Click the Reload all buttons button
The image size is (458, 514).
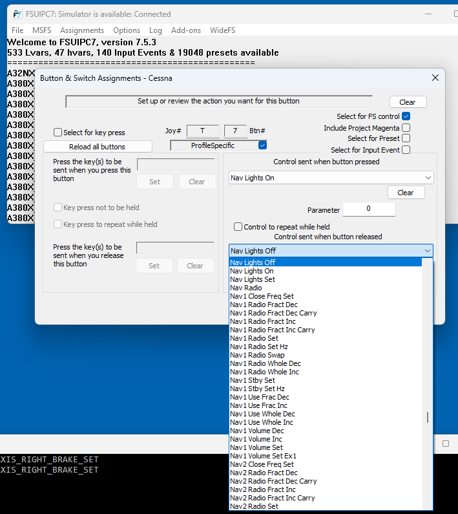click(98, 147)
